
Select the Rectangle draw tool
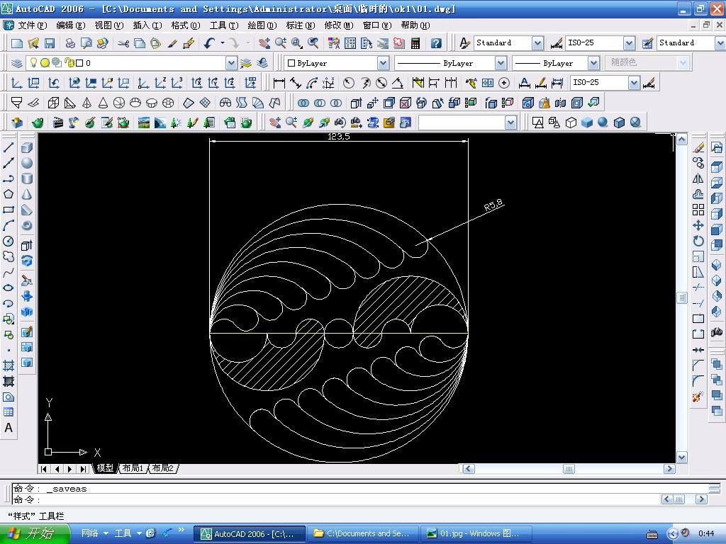pos(9,210)
